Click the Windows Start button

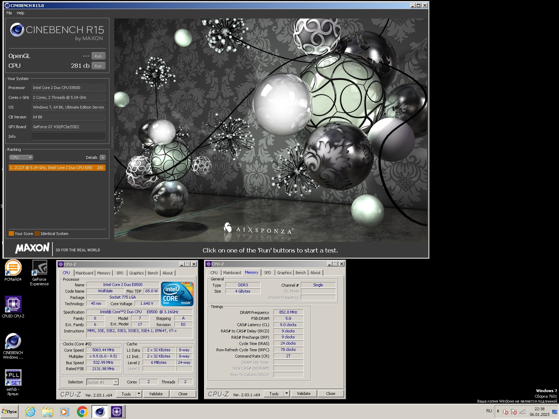point(9,412)
